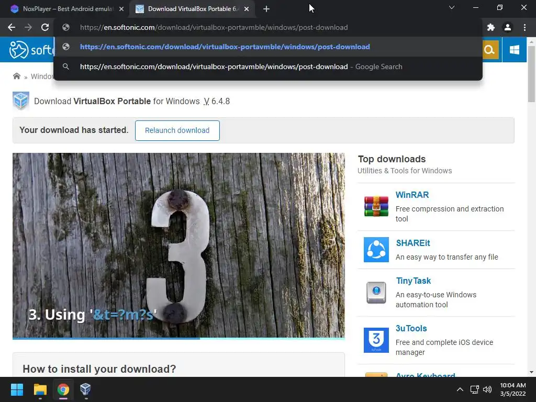
Task: Select the Download VirtualBox Portable tab
Action: point(192,9)
